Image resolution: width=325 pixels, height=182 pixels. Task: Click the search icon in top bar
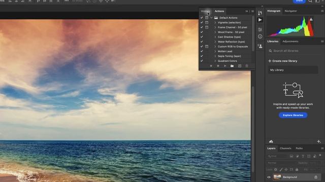pyautogui.click(x=310, y=1)
